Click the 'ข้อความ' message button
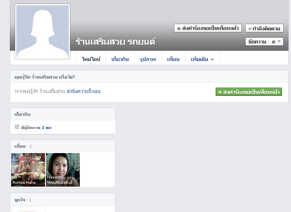Image resolution: width=291 pixels, height=212 pixels. 257,42
